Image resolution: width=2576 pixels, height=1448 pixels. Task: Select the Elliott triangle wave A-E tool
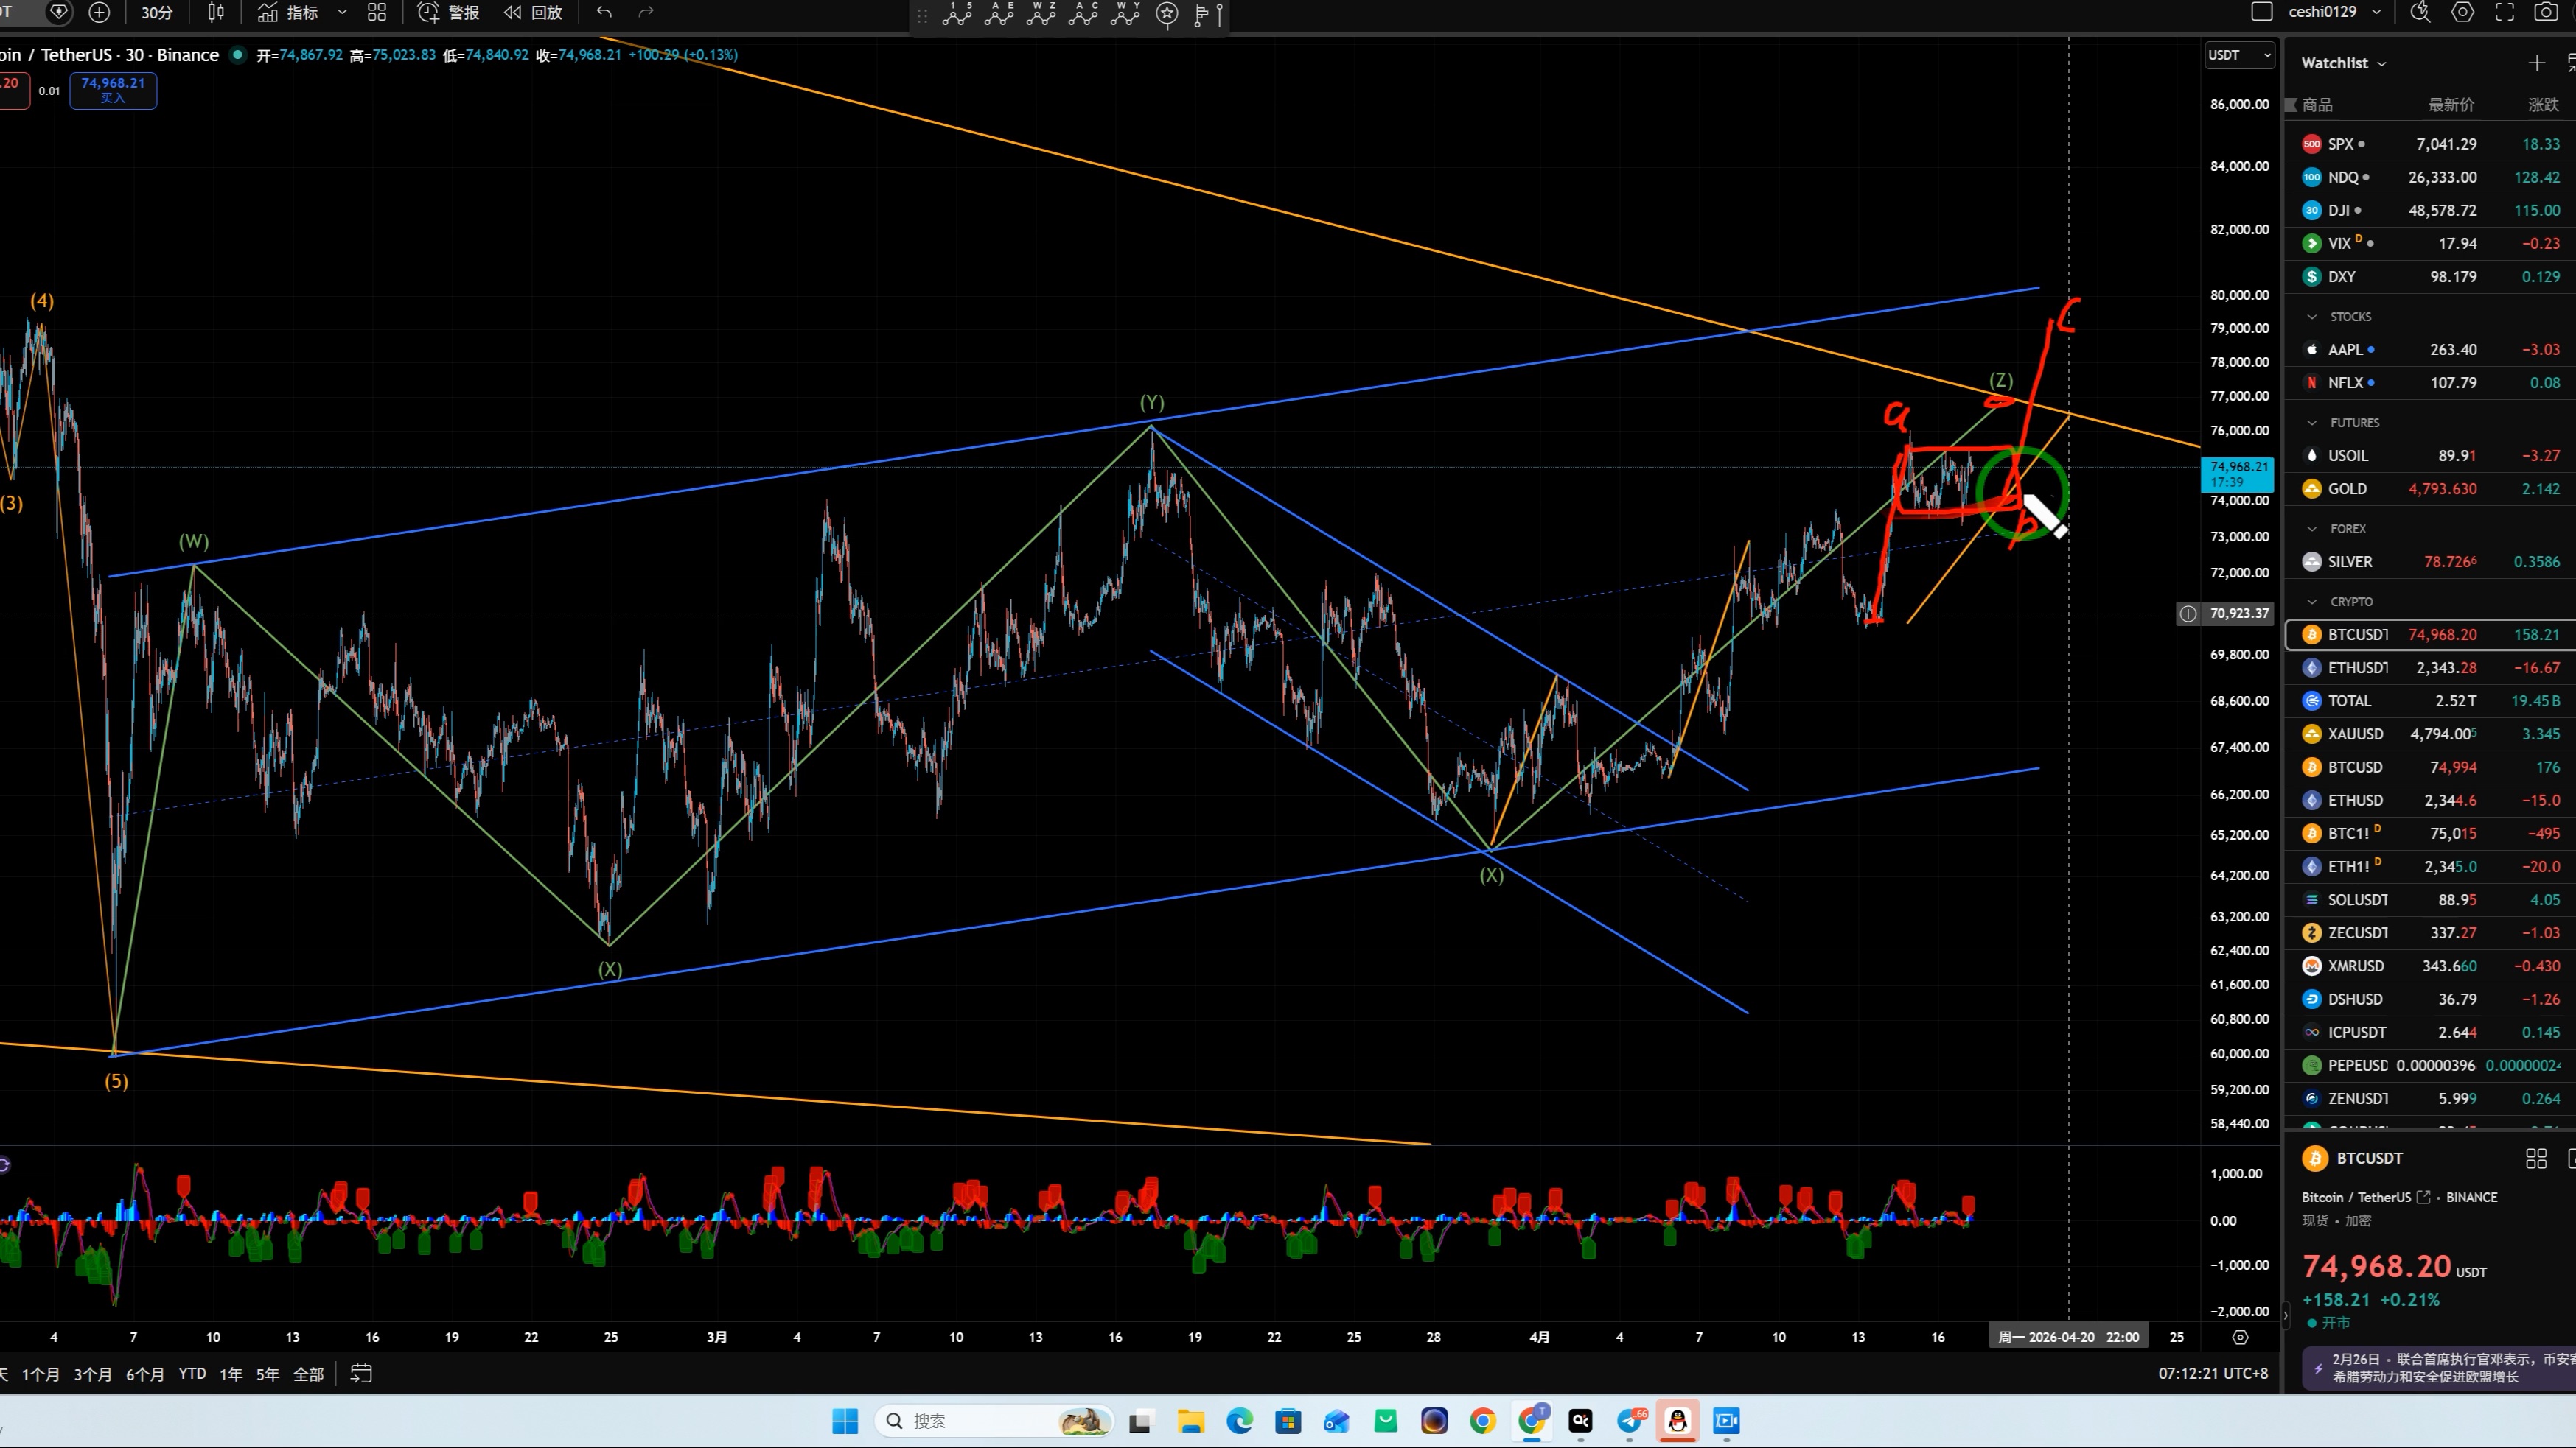pyautogui.click(x=999, y=13)
